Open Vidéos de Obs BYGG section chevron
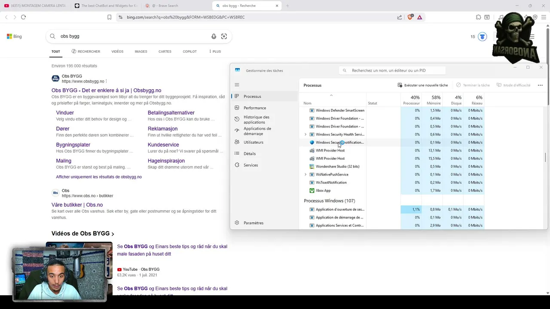Screen dimensions: 550x309 [x=113, y=234]
